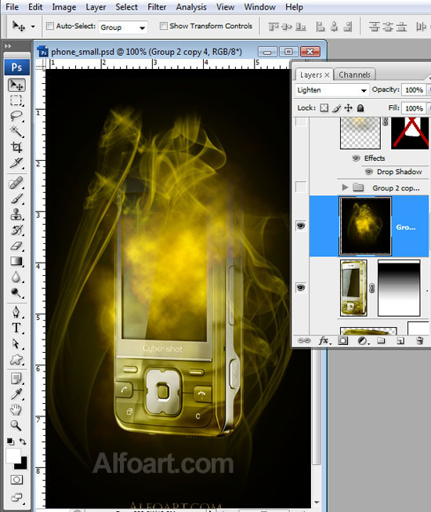Select the Magic Wand tool
This screenshot has height=512, width=431.
pos(16,132)
